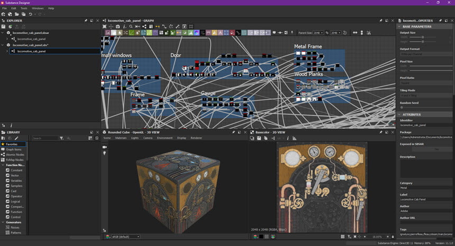
Task: Click the 3D View camera icon
Action: (104, 147)
